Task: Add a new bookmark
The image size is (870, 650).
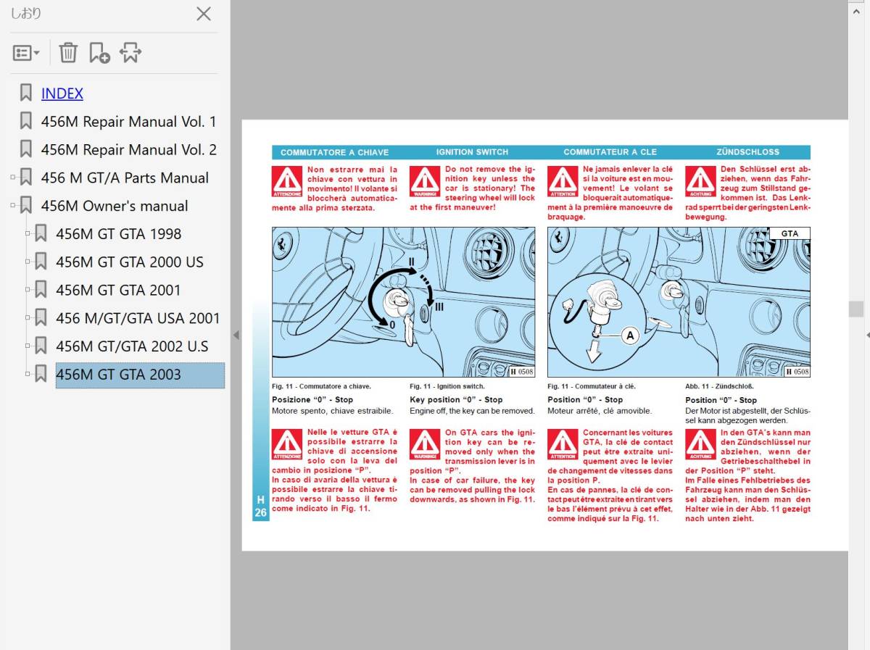Action: coord(99,52)
